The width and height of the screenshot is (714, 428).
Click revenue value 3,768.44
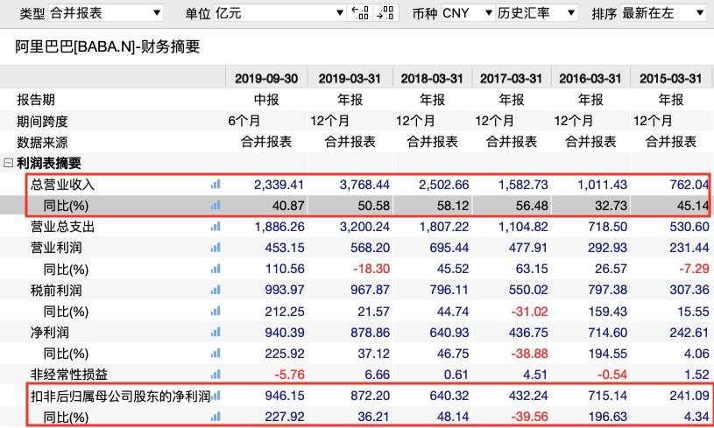pos(364,184)
